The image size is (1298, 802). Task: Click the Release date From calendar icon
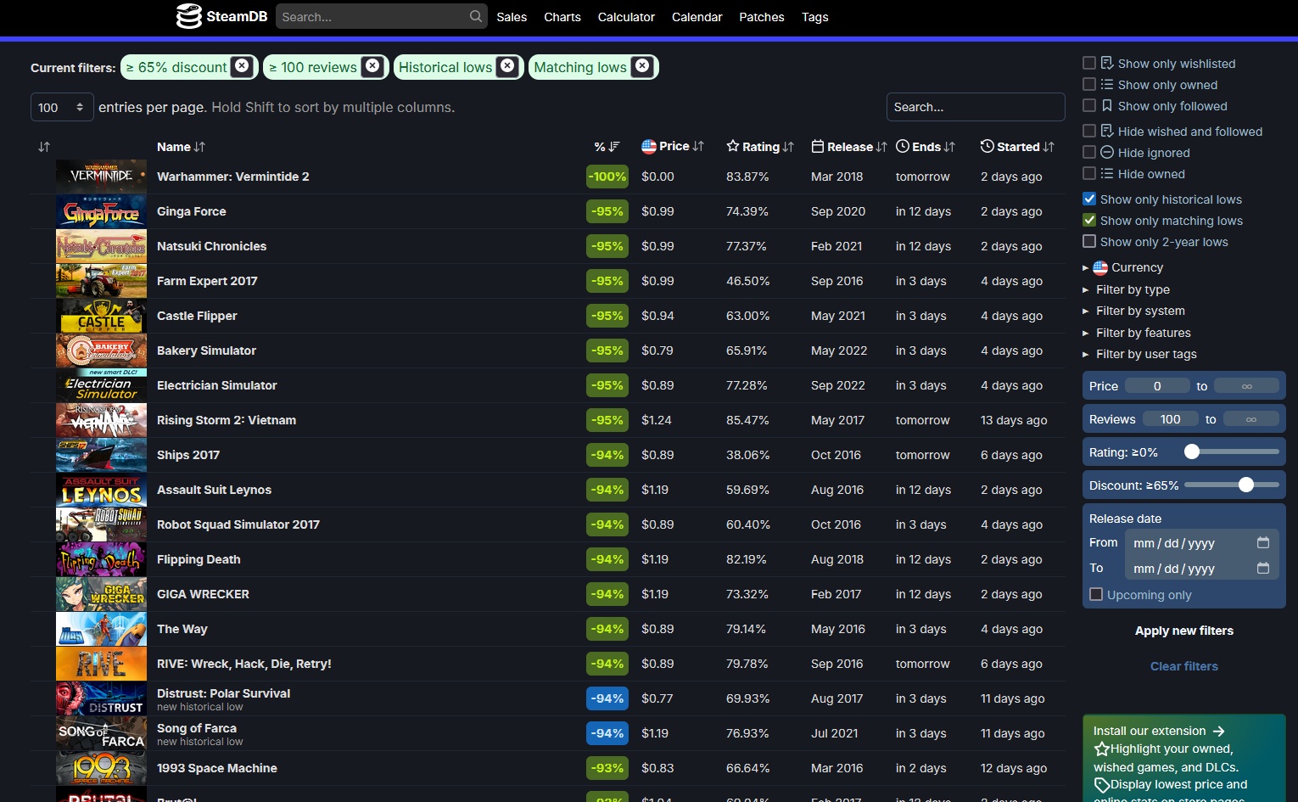1262,542
